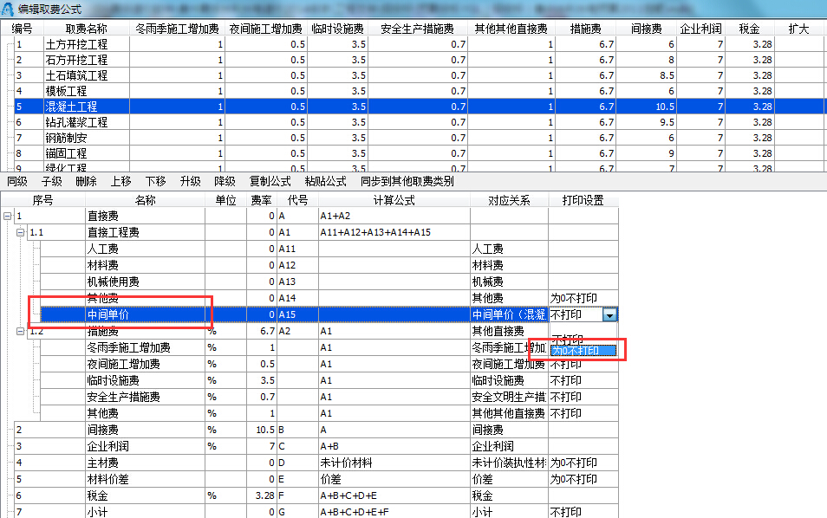Click the 子级 toolbar button
Viewport: 827px width, 518px height.
pos(51,182)
